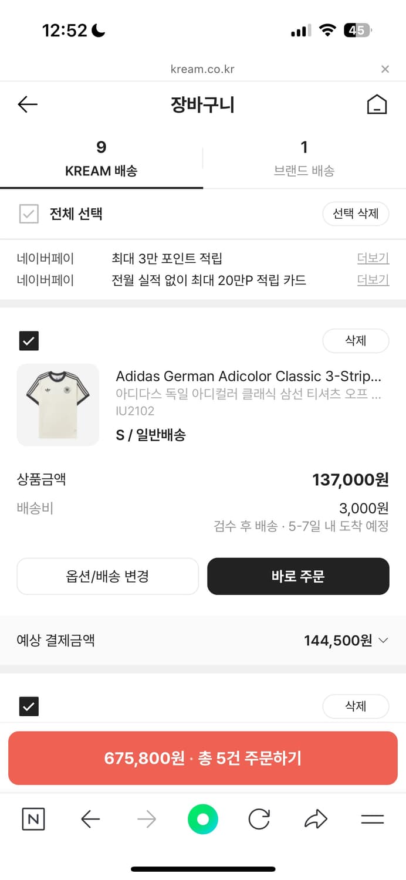Reload the page with the refresh icon

click(259, 820)
